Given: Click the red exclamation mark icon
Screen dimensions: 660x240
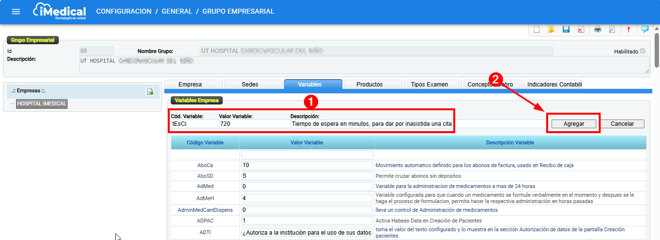Looking at the screenshot, I should (628, 29).
